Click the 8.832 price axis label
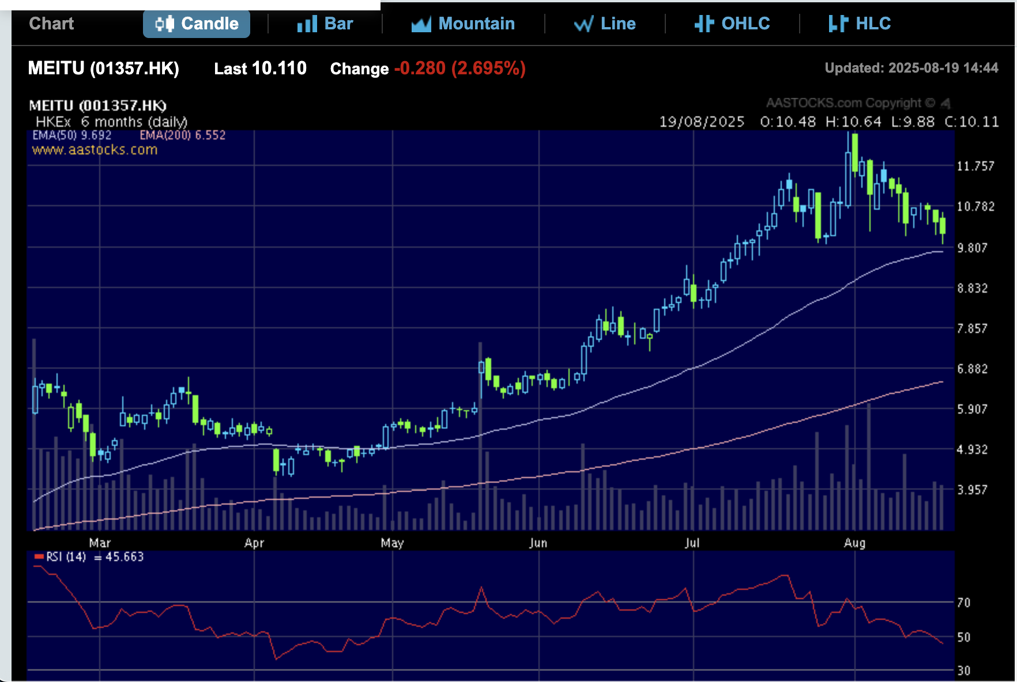 [x=973, y=289]
